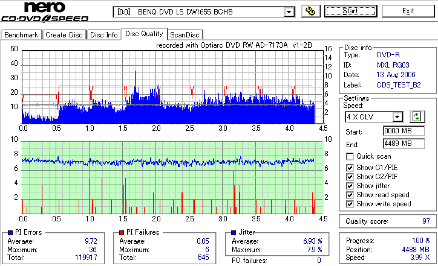Click the Start position 0000 MB field
This screenshot has width=438, height=266.
404,131
